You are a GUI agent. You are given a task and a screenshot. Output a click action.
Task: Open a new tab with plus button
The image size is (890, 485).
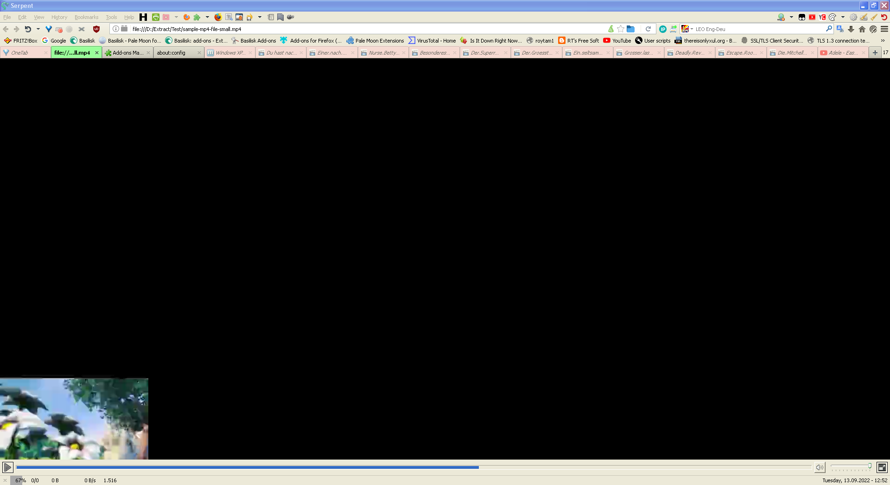(x=875, y=53)
